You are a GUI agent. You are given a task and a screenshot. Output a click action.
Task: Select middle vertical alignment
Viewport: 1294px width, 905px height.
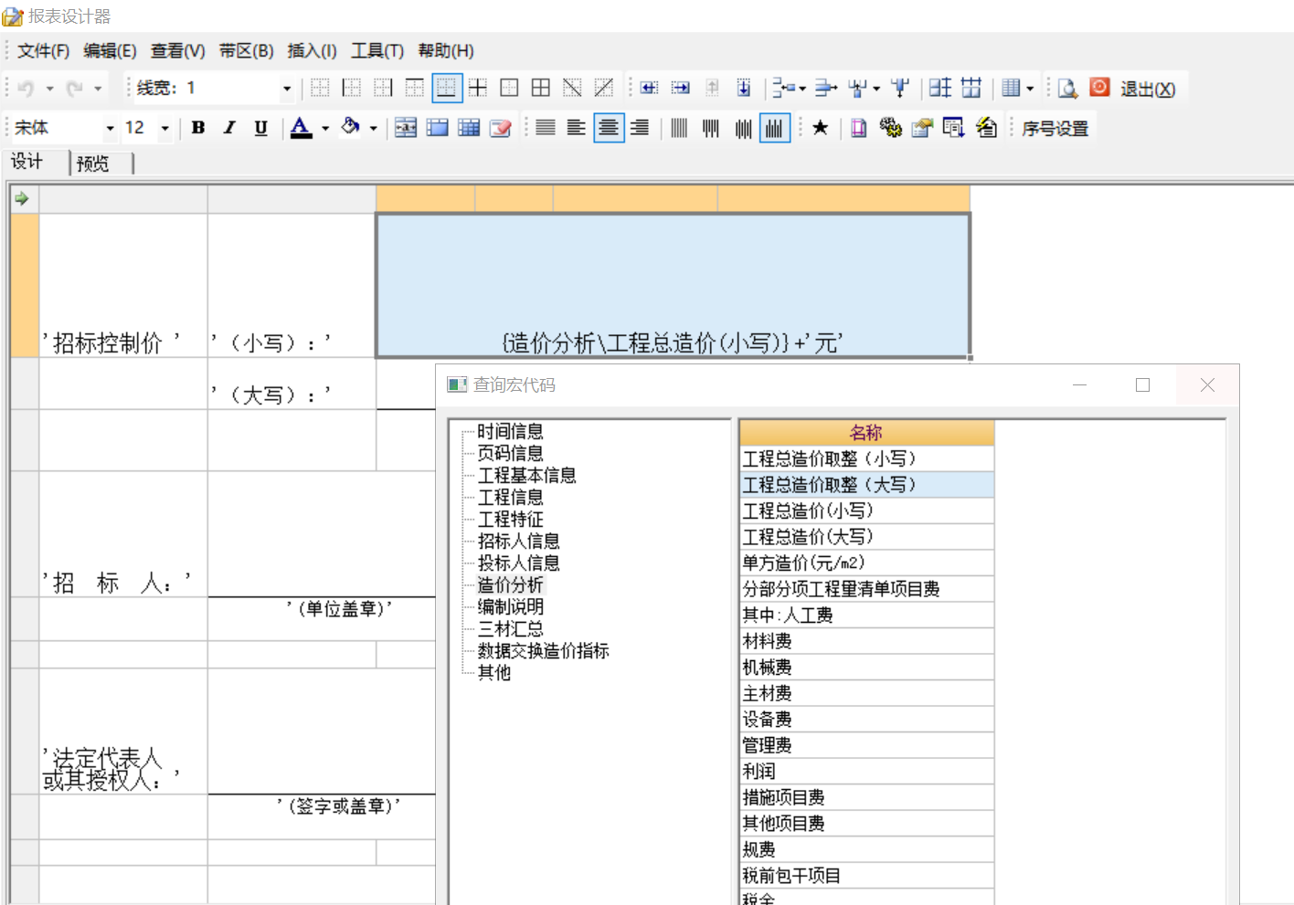(743, 128)
